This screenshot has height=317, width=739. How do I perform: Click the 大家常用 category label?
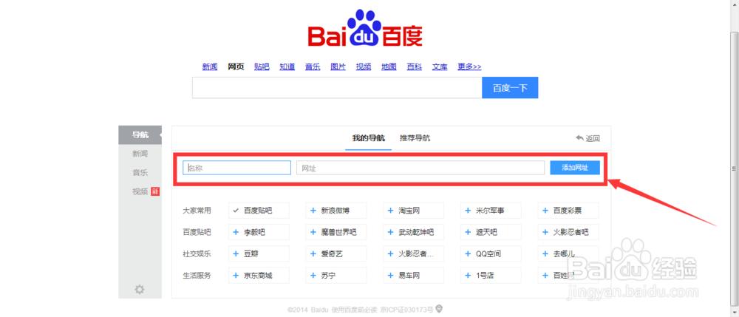point(197,211)
